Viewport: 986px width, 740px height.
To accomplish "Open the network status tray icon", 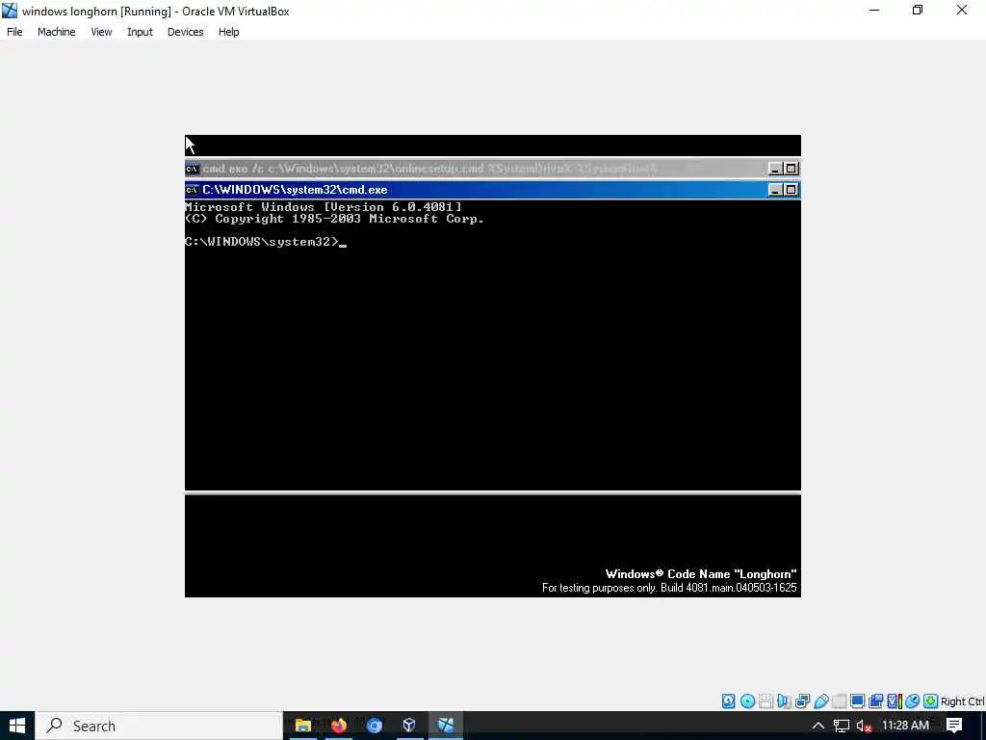I will (x=842, y=726).
